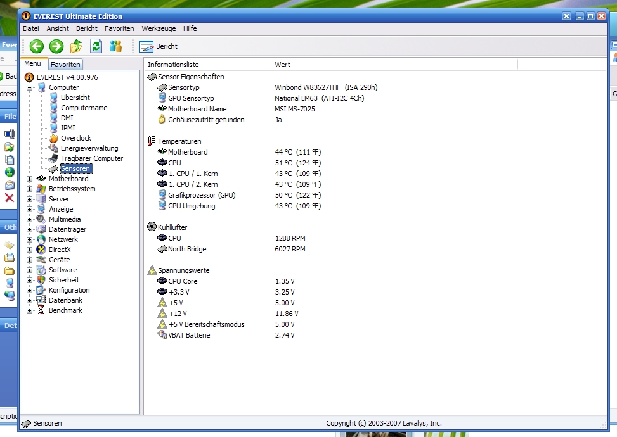The width and height of the screenshot is (617, 437).
Task: Expand the Anzeige tree node
Action: [x=30, y=210]
